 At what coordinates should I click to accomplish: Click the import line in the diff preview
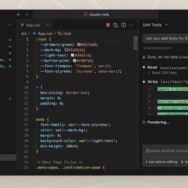(173, 89)
